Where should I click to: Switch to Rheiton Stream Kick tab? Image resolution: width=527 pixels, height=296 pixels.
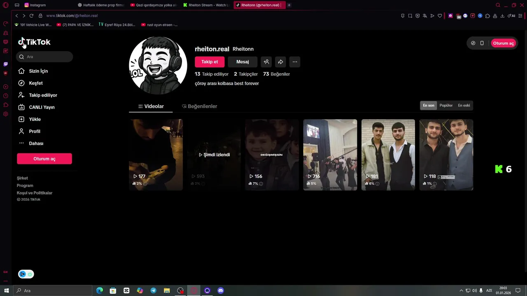[x=206, y=5]
